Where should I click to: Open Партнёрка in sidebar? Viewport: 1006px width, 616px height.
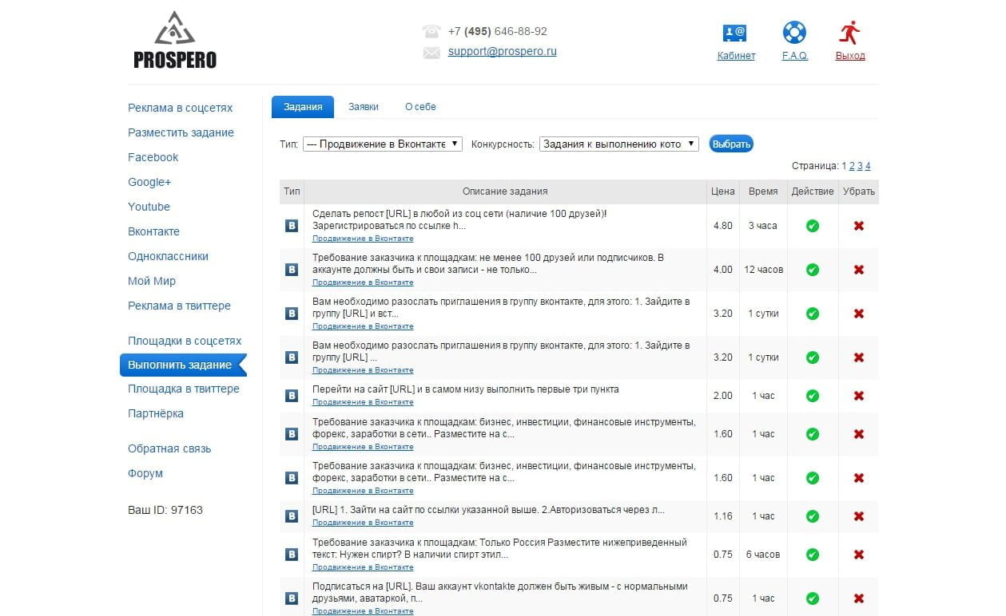coord(156,413)
